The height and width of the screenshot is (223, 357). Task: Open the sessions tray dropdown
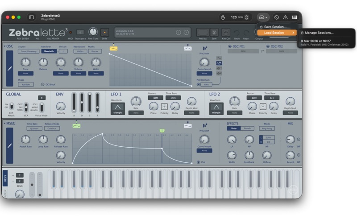coord(263,17)
